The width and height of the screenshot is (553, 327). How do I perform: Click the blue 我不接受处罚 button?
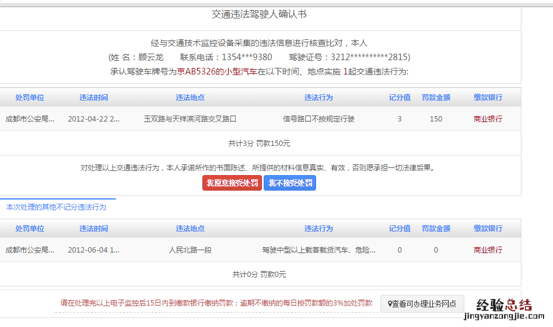(x=290, y=183)
